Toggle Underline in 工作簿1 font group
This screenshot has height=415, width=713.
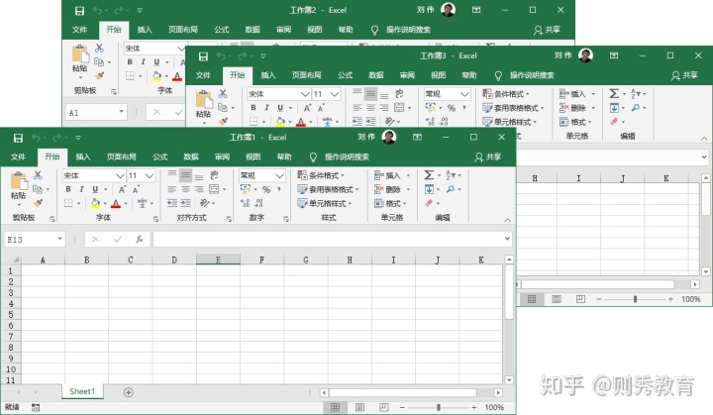click(95, 189)
